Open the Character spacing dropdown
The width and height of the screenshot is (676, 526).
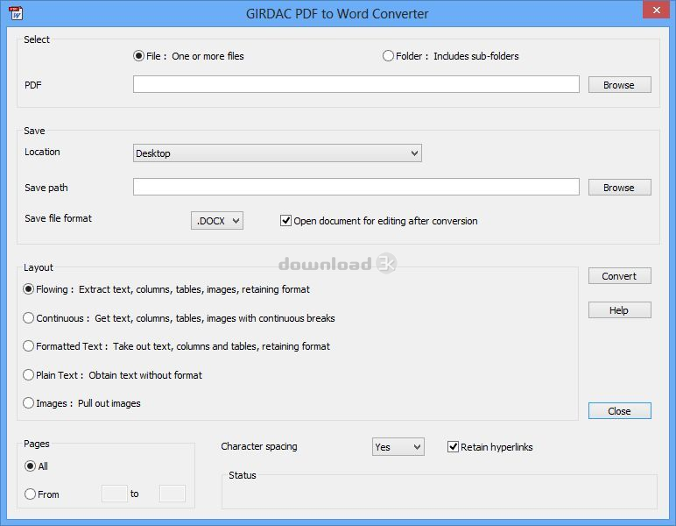click(398, 447)
